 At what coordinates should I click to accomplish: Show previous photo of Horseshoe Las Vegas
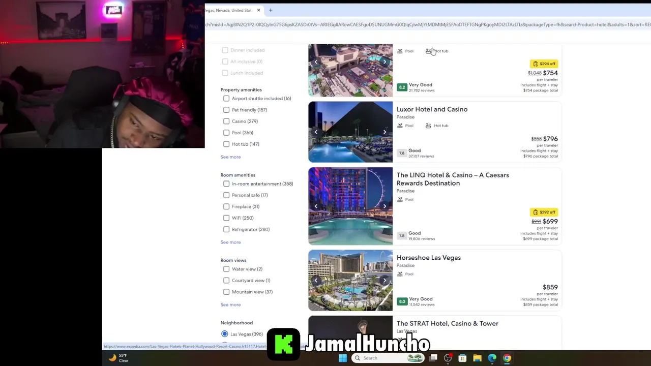point(316,280)
